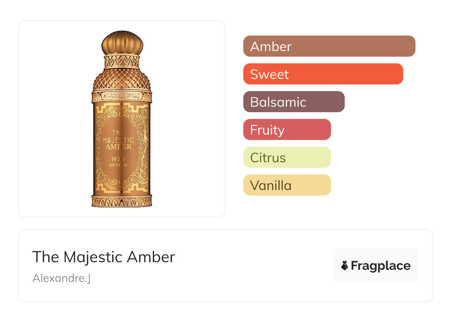The width and height of the screenshot is (451, 320).
Task: Click the golden domed bottle cap
Action: (122, 43)
